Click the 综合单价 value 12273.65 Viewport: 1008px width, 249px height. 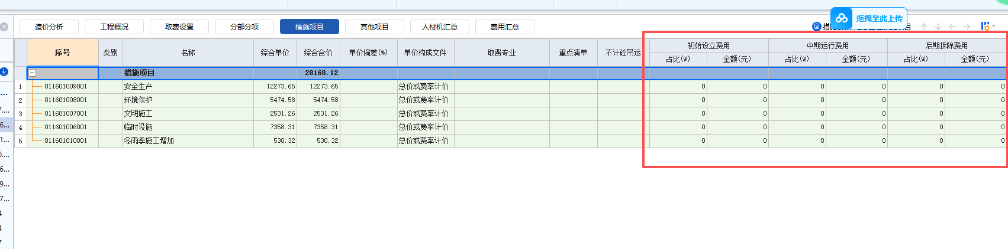275,86
